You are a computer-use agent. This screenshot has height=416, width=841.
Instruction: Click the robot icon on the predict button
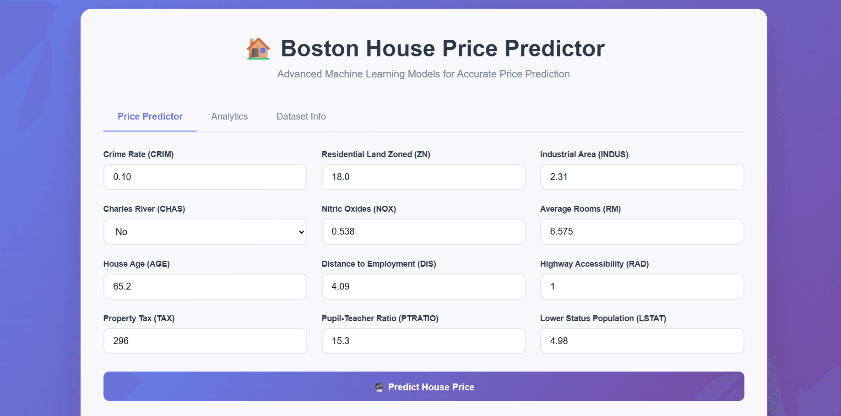pos(378,386)
